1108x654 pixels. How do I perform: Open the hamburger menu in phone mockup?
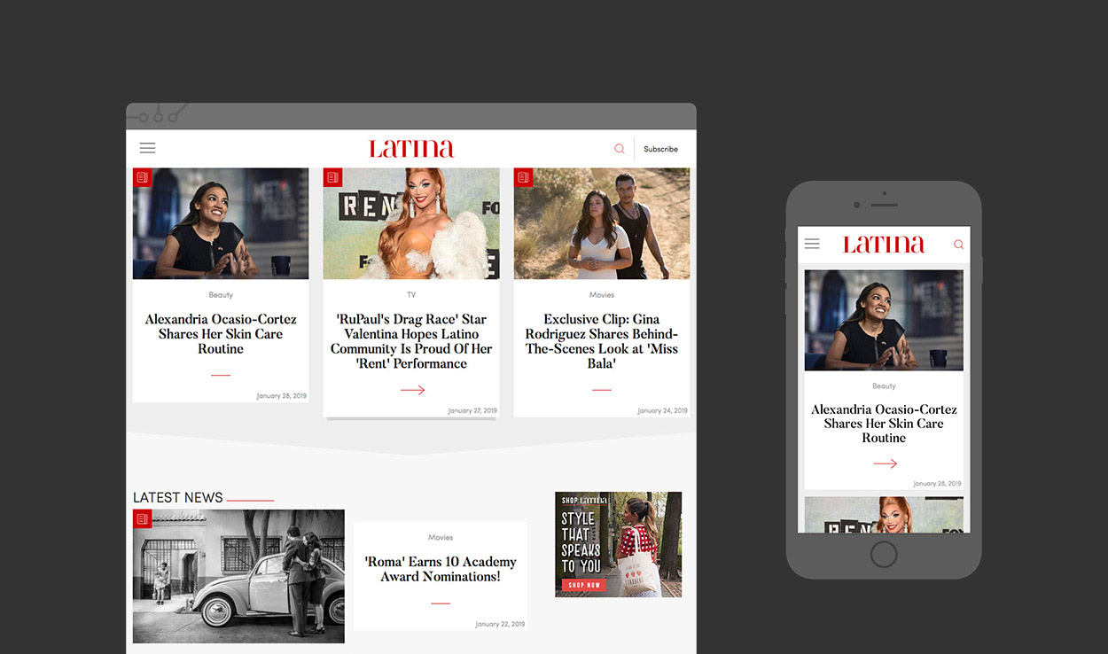[x=812, y=244]
